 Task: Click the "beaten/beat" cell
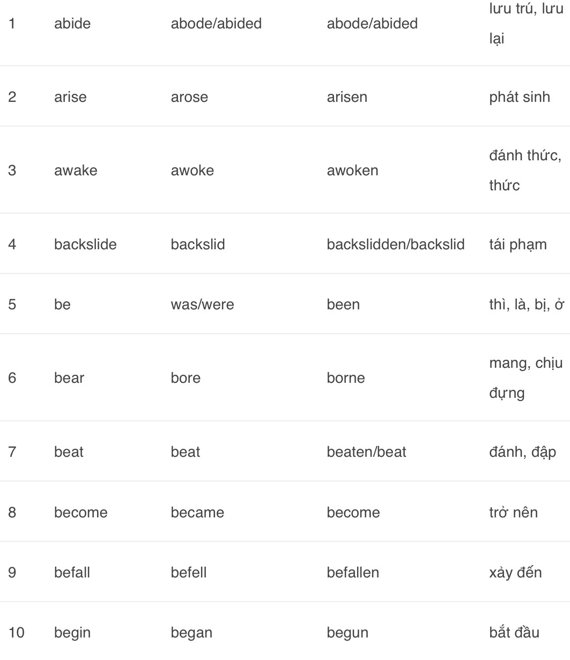pos(366,452)
